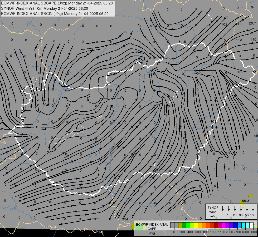Image resolution: width=258 pixels, height=237 pixels.
Task: Click the wind arrow above the 5 label
Action: (223, 208)
